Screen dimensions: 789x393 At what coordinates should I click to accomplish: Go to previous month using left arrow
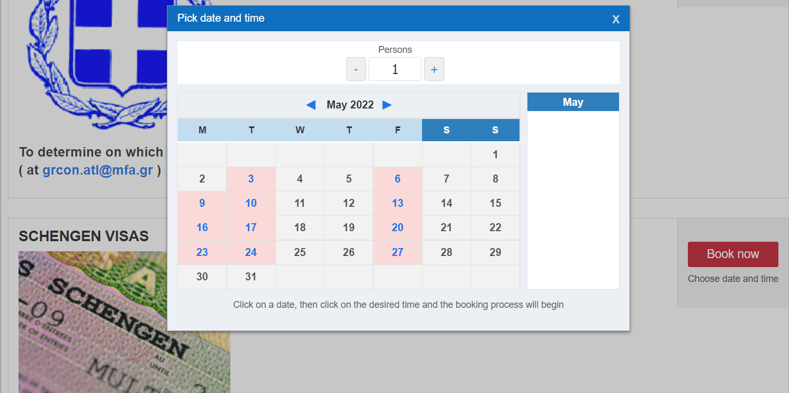311,105
